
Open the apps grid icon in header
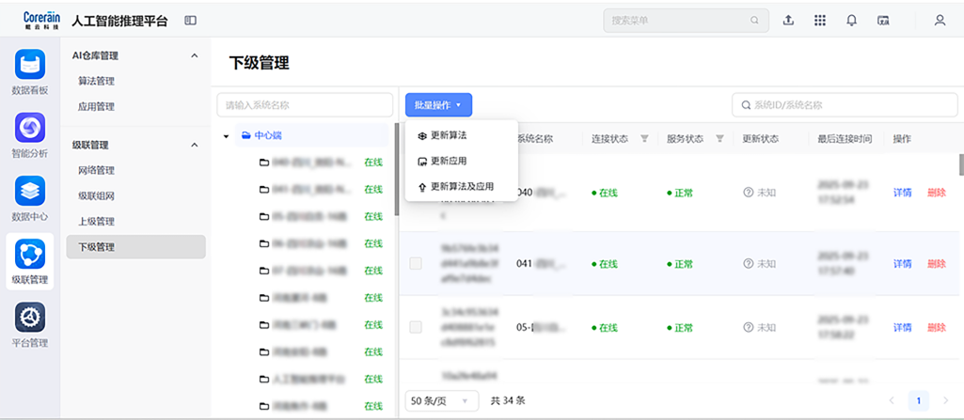point(819,20)
